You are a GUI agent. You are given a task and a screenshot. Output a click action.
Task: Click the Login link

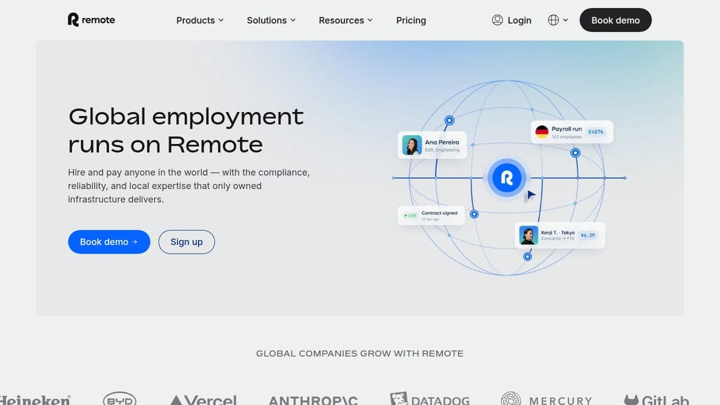(511, 20)
